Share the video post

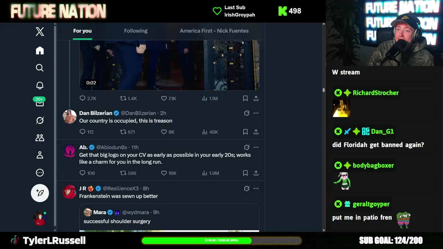click(256, 99)
